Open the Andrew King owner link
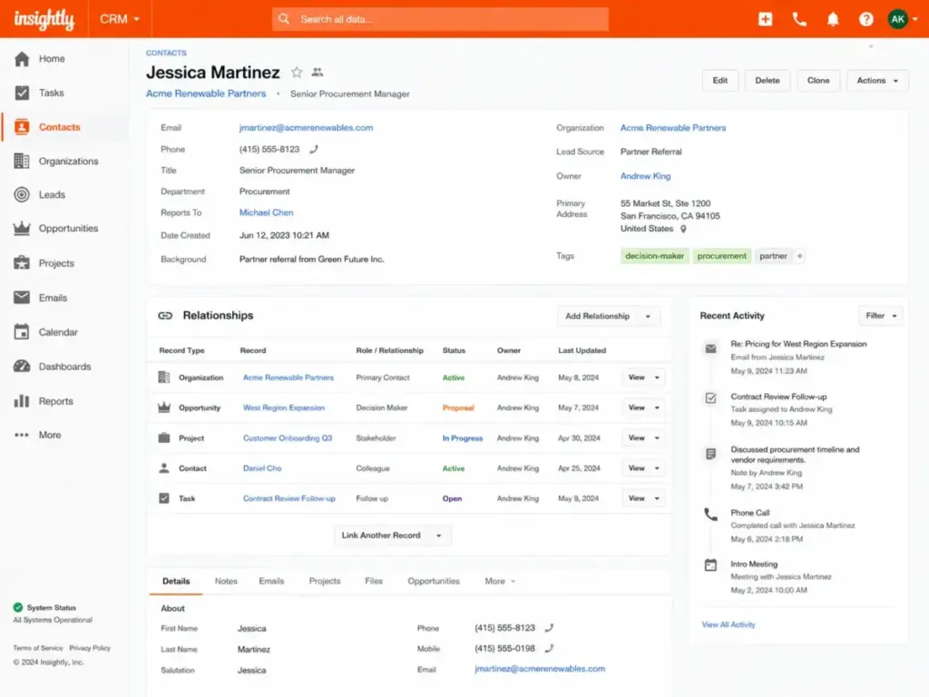This screenshot has height=697, width=929. [645, 176]
